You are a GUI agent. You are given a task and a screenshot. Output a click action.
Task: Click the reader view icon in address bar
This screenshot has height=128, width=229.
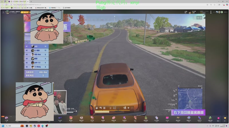coord(211,5)
